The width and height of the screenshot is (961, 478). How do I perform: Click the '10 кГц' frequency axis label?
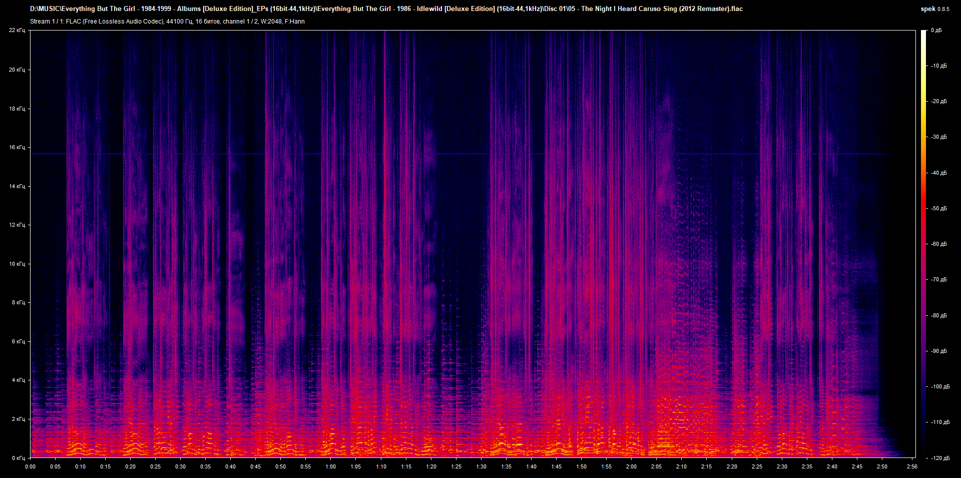[17, 264]
